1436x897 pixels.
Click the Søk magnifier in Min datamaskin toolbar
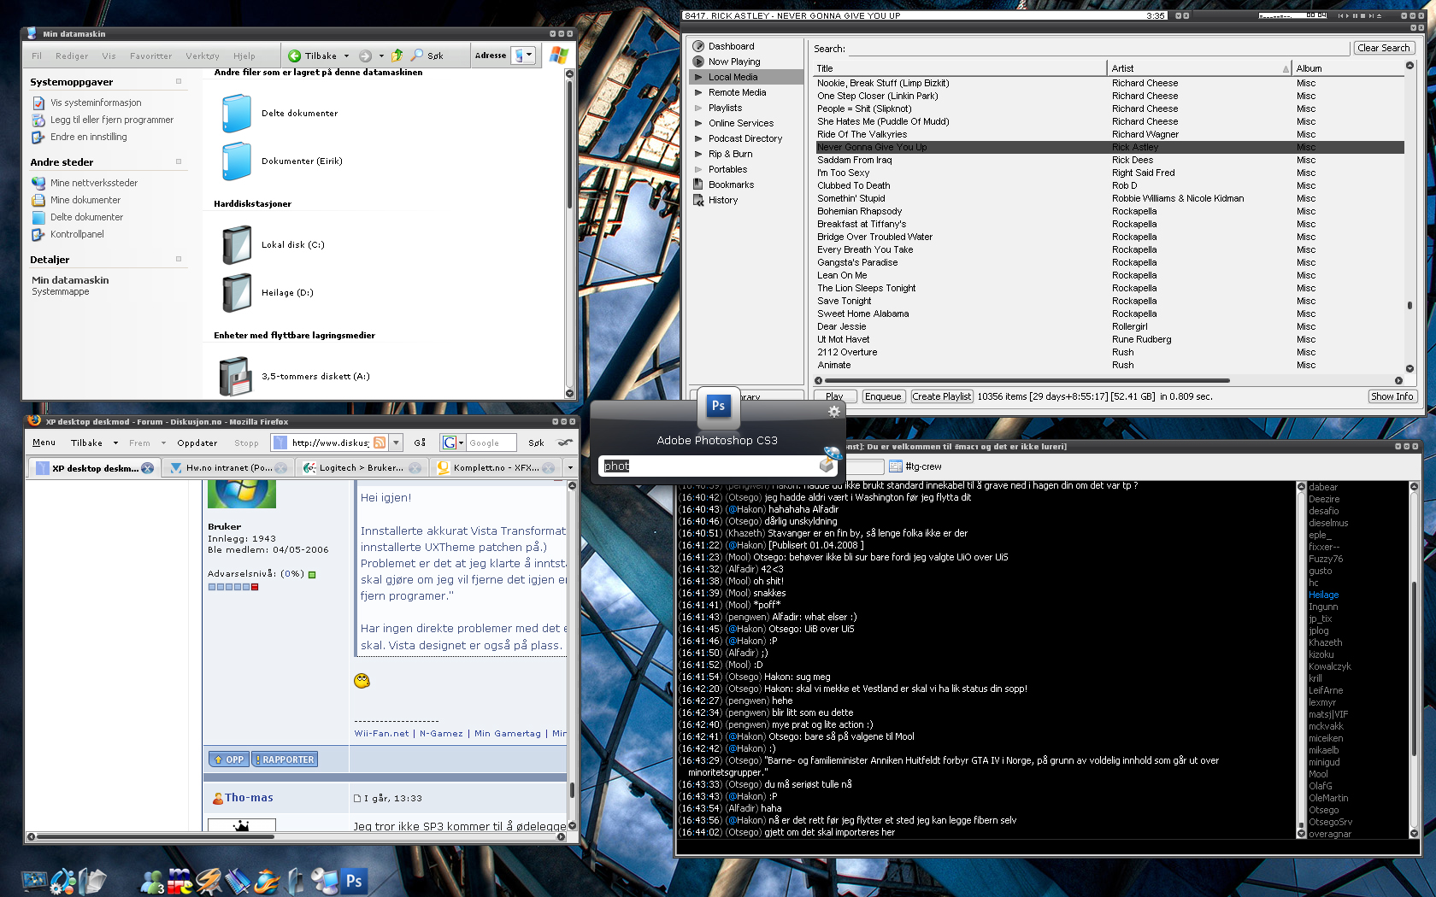(417, 56)
